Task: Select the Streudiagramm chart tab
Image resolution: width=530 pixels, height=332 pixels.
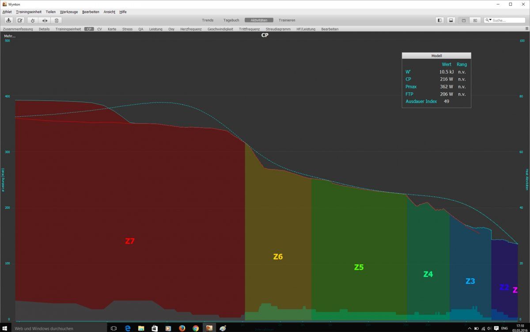Action: coord(278,29)
